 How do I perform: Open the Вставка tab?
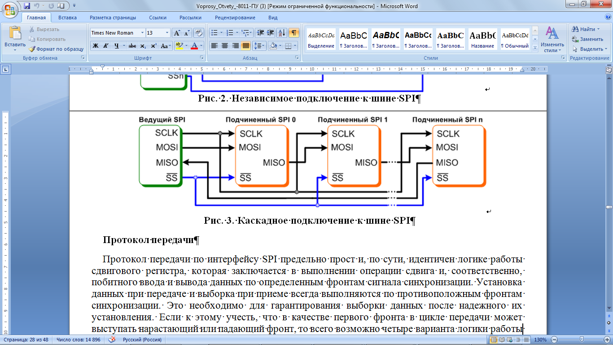tap(67, 18)
